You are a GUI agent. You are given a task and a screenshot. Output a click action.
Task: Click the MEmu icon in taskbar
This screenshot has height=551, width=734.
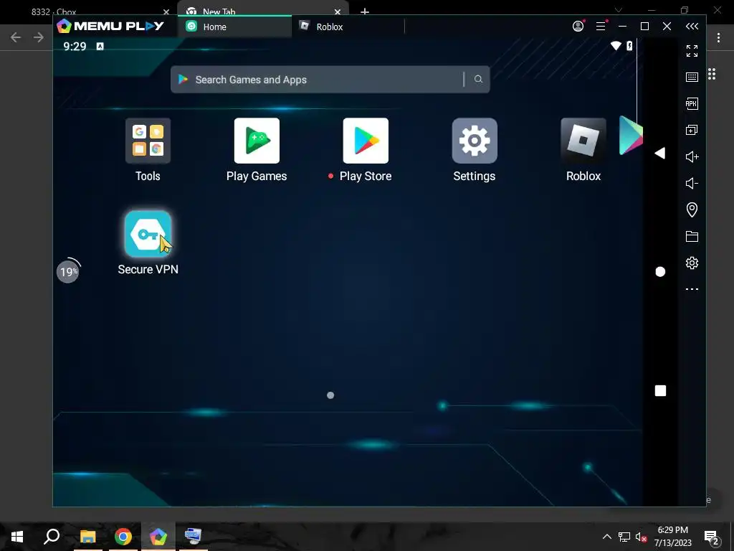click(158, 537)
